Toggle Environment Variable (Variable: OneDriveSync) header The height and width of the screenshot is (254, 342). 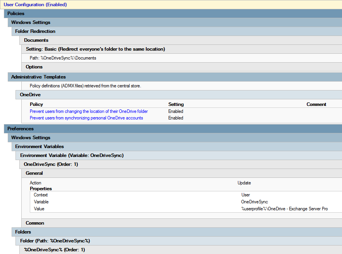[x=72, y=155]
